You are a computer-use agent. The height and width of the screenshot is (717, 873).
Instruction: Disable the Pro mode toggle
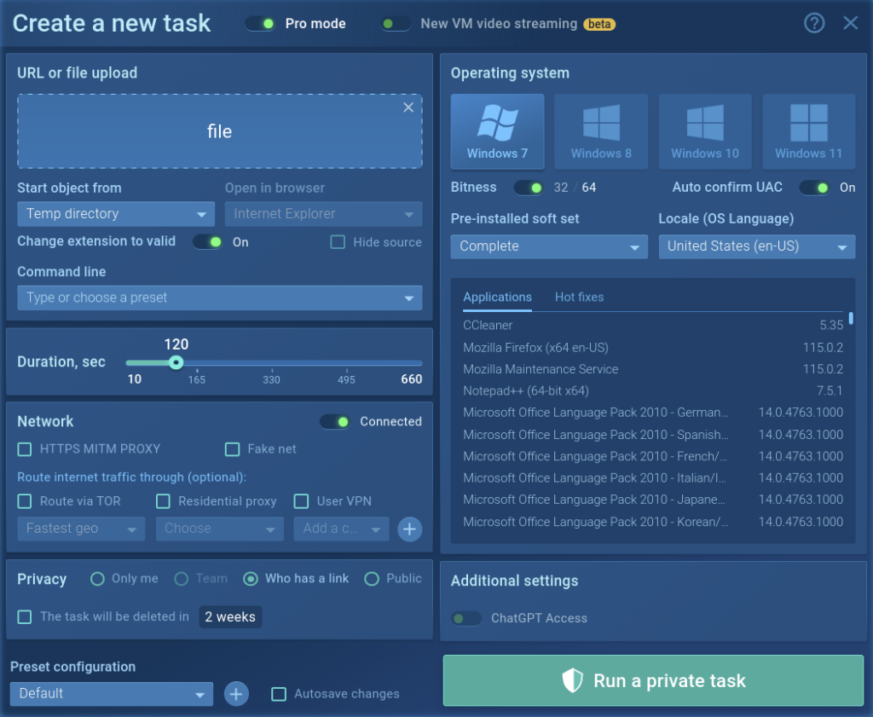coord(260,24)
